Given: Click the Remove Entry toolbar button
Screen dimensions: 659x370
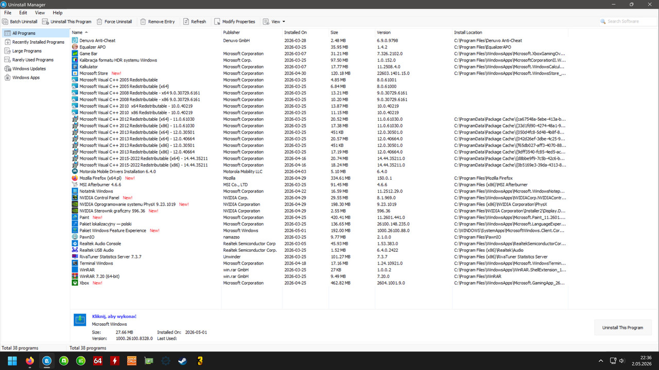Looking at the screenshot, I should (158, 22).
